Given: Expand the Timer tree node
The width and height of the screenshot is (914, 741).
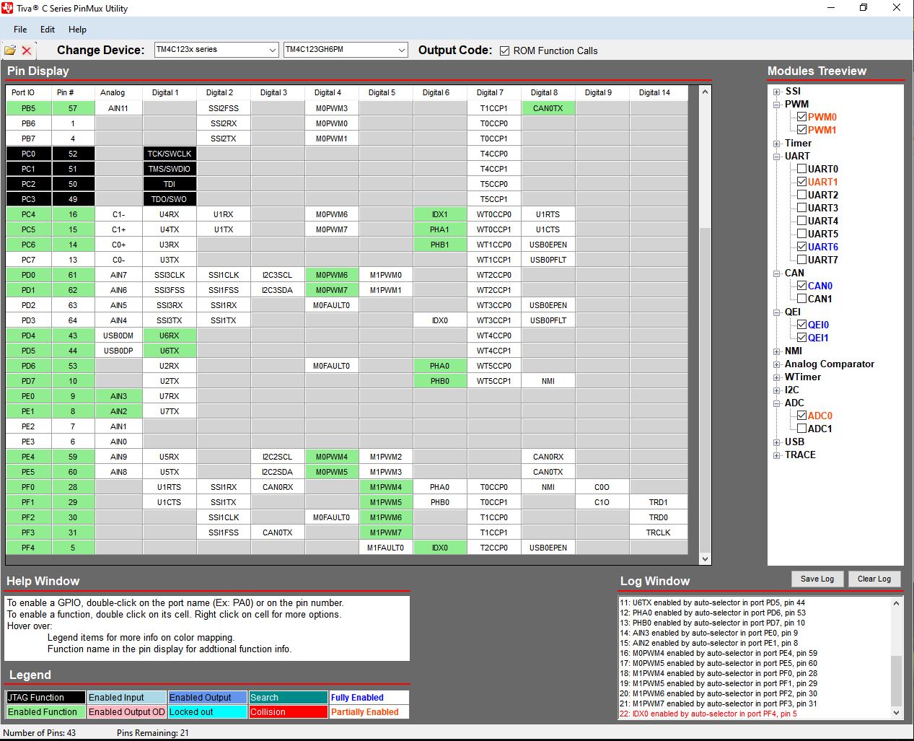Looking at the screenshot, I should click(777, 144).
